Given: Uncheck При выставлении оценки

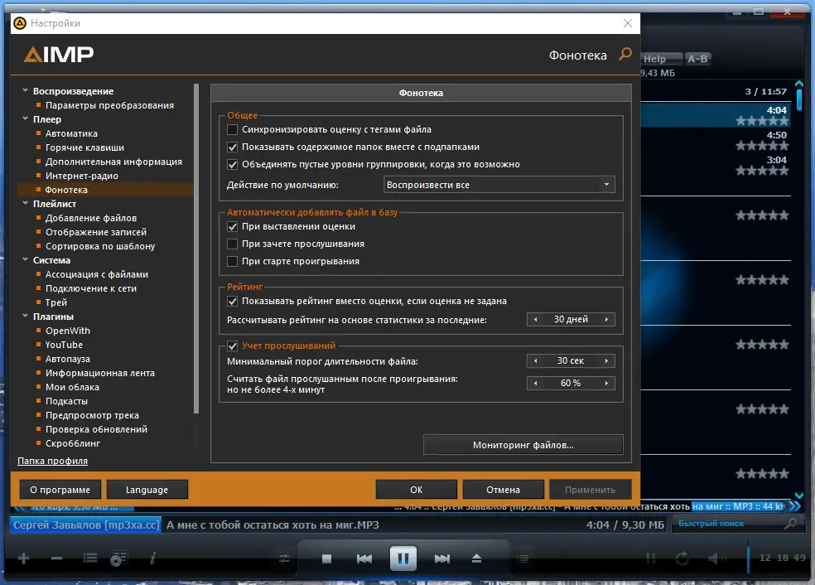Looking at the screenshot, I should click(233, 227).
